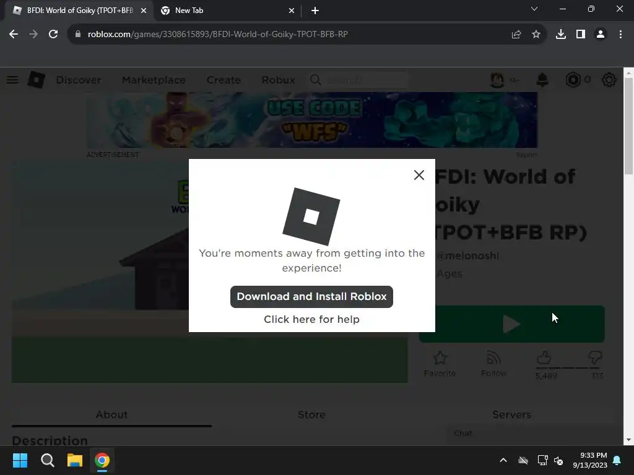Open Chrome downloads
The width and height of the screenshot is (634, 475).
pyautogui.click(x=561, y=35)
